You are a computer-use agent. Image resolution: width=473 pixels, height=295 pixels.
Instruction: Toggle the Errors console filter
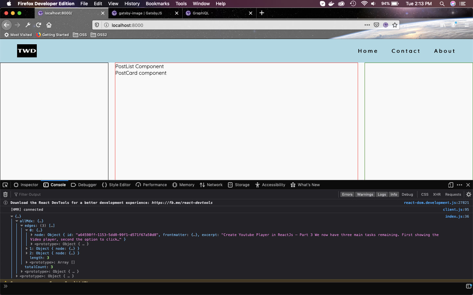pos(347,194)
